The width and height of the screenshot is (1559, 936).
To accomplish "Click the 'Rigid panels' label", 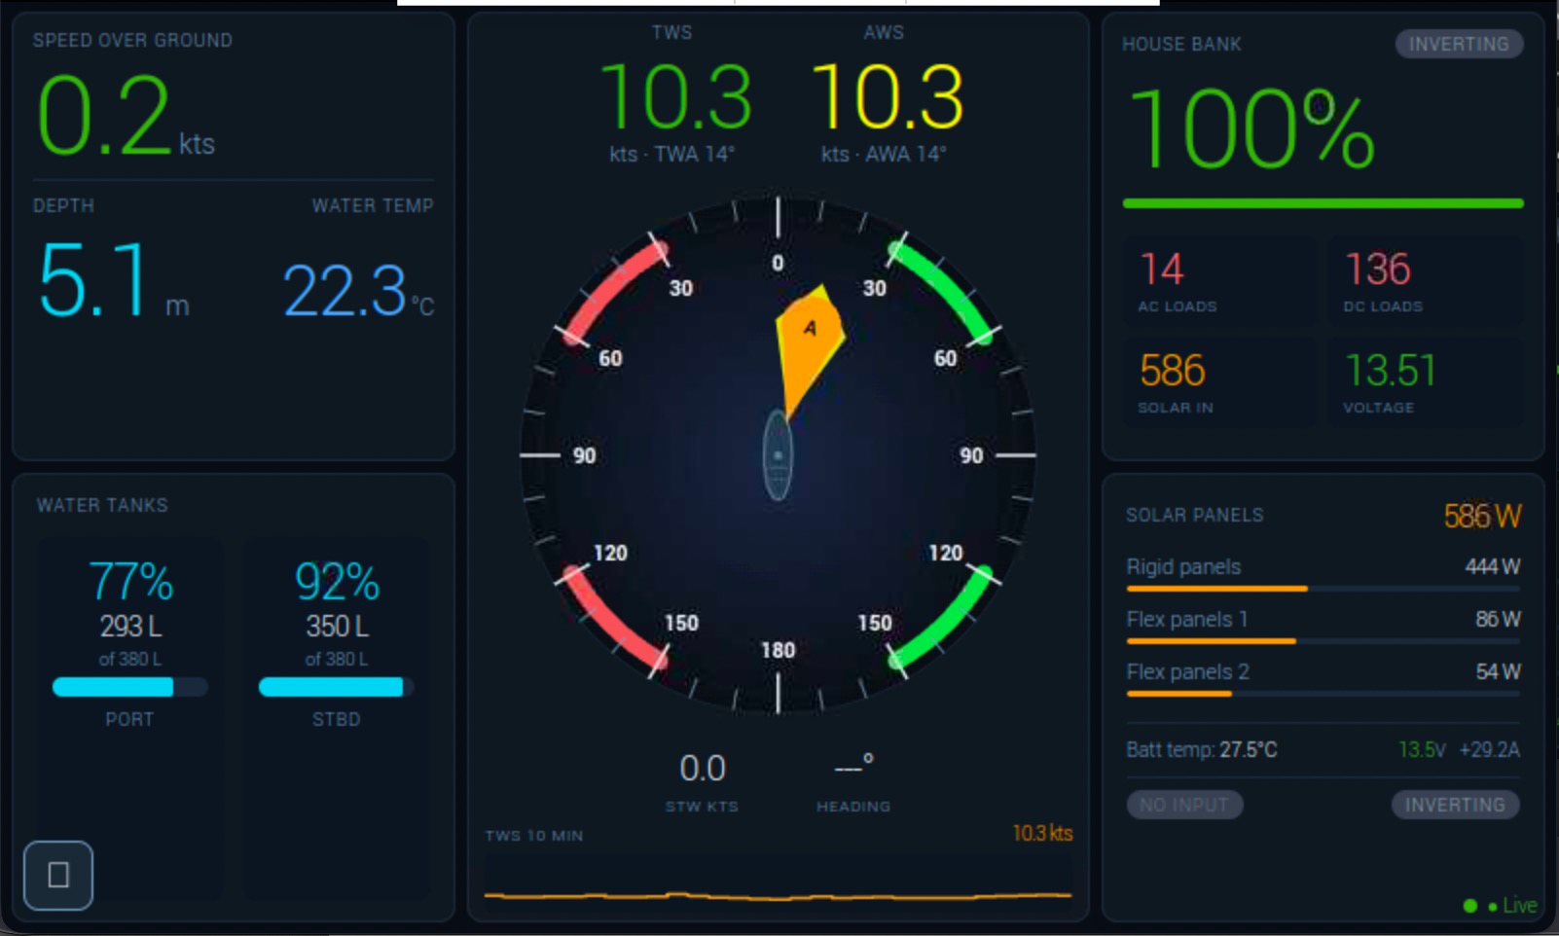I will click(x=1183, y=566).
